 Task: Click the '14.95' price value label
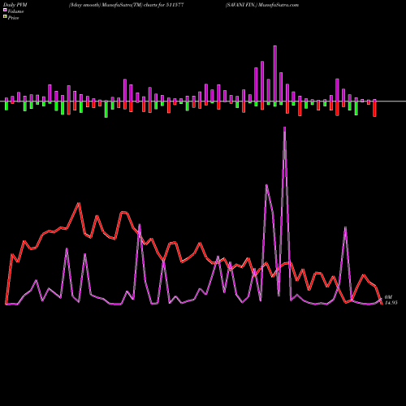(x=391, y=303)
